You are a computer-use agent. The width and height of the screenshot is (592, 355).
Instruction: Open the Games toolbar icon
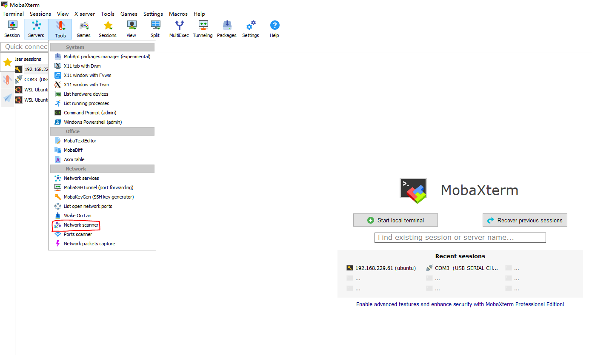84,29
